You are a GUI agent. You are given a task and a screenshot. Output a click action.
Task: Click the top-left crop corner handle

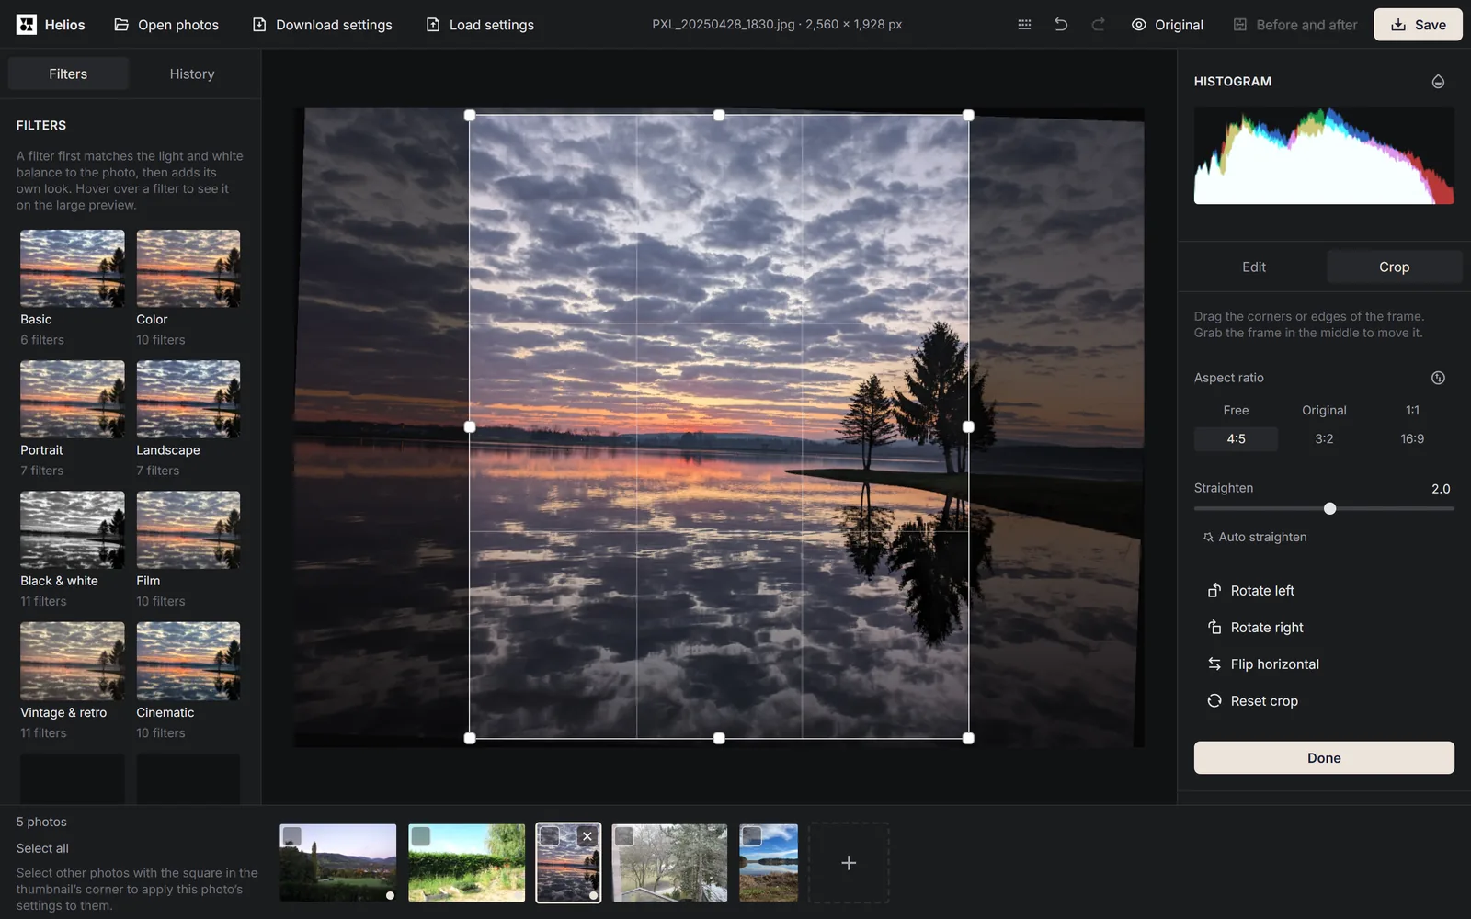click(470, 115)
